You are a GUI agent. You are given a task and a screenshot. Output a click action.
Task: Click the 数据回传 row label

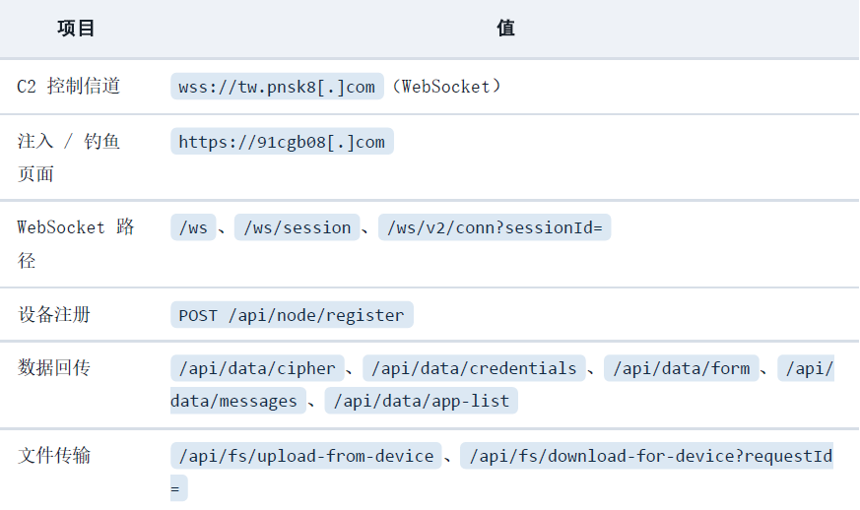click(x=54, y=367)
